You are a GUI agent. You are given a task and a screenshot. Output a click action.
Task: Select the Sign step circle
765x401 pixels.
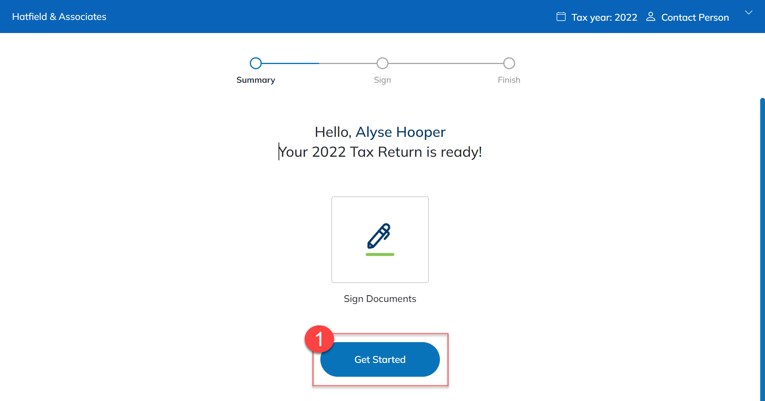(x=382, y=63)
